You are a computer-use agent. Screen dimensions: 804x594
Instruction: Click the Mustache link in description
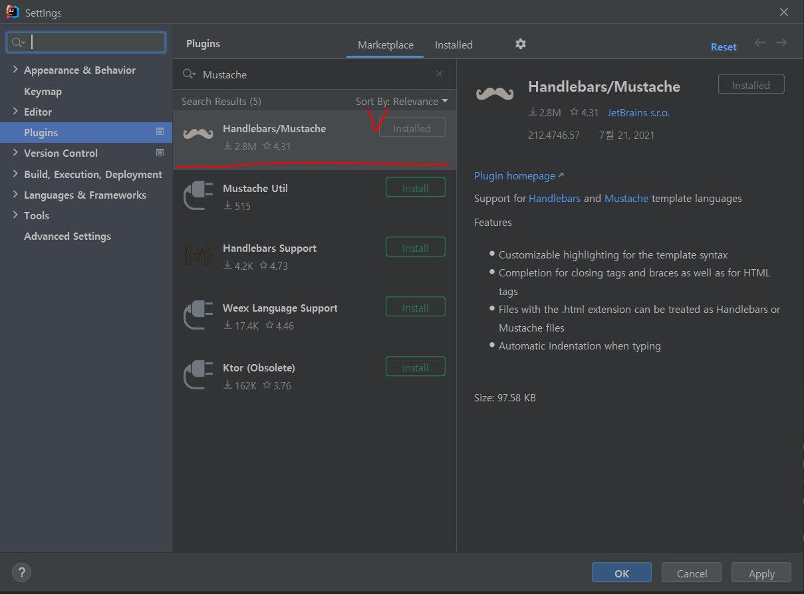(626, 198)
